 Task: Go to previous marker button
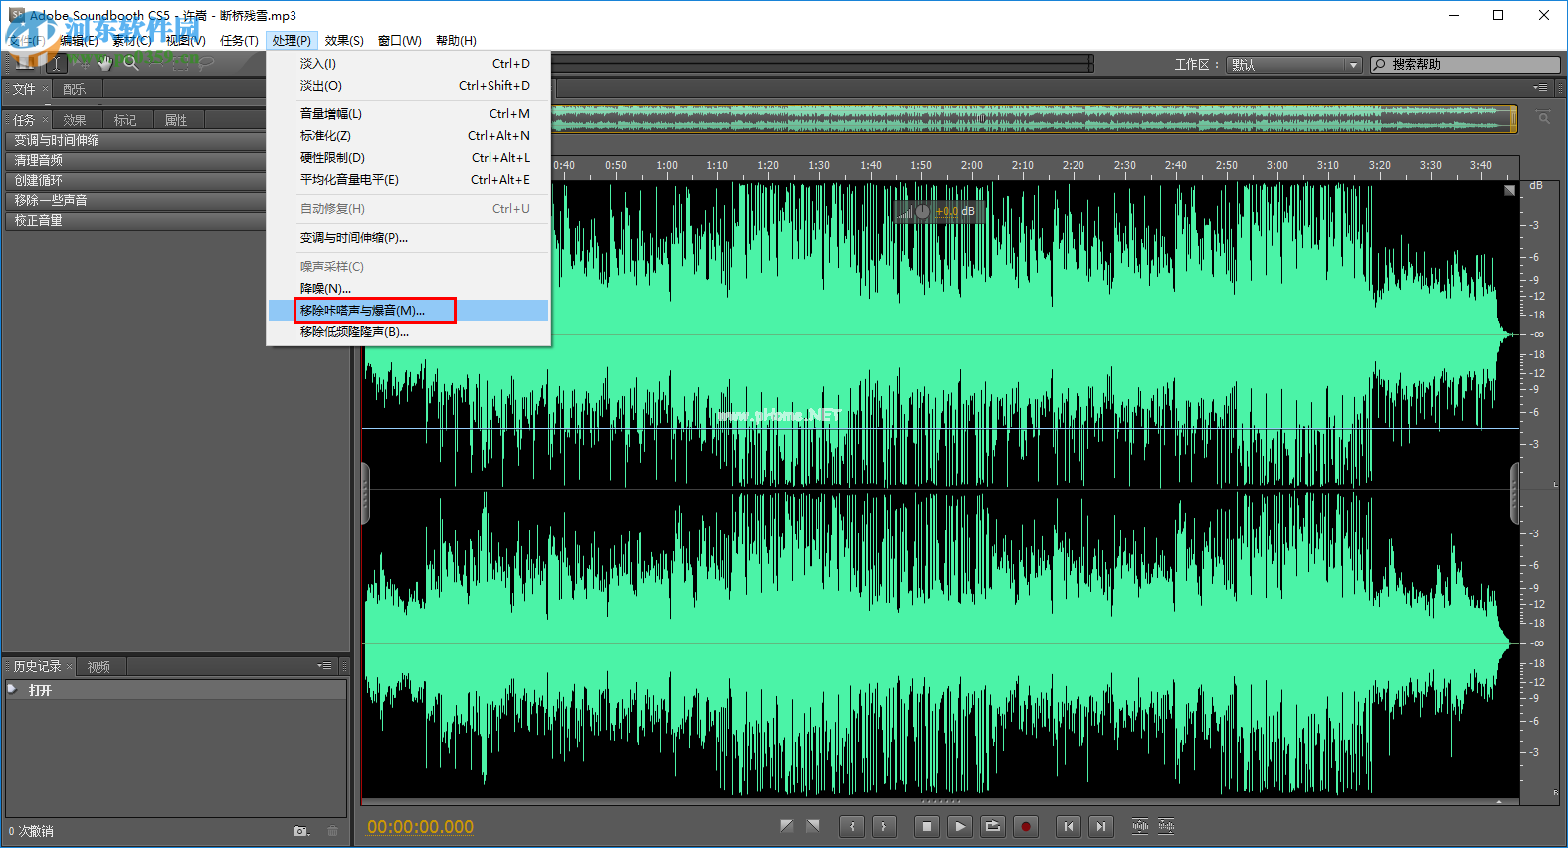point(1069,826)
